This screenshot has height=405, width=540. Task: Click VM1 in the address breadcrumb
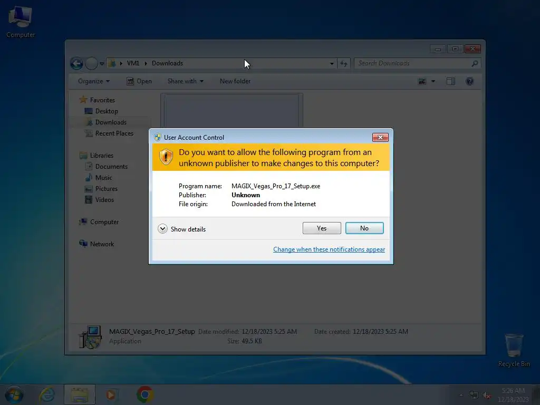[133, 63]
